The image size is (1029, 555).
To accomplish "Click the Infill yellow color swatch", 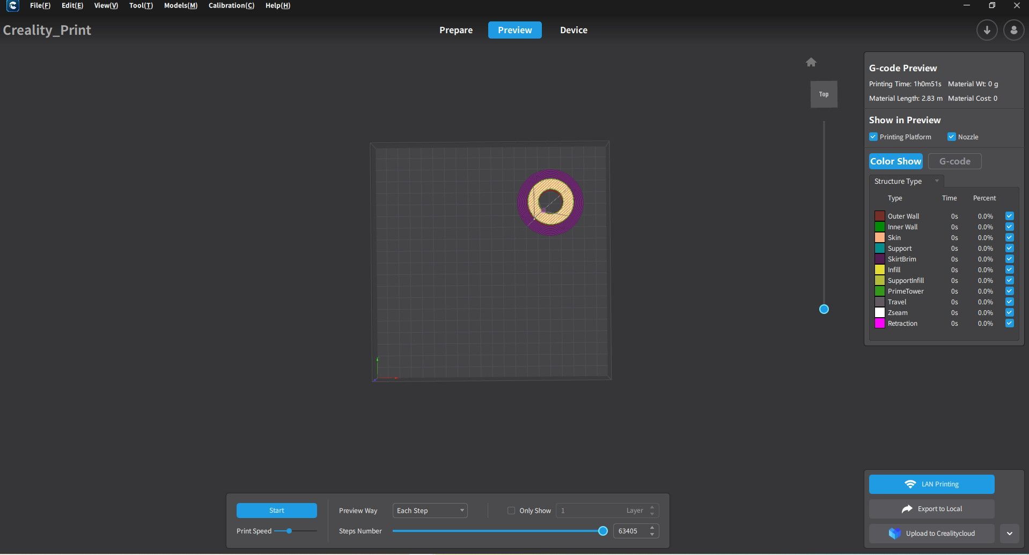I will (x=880, y=269).
